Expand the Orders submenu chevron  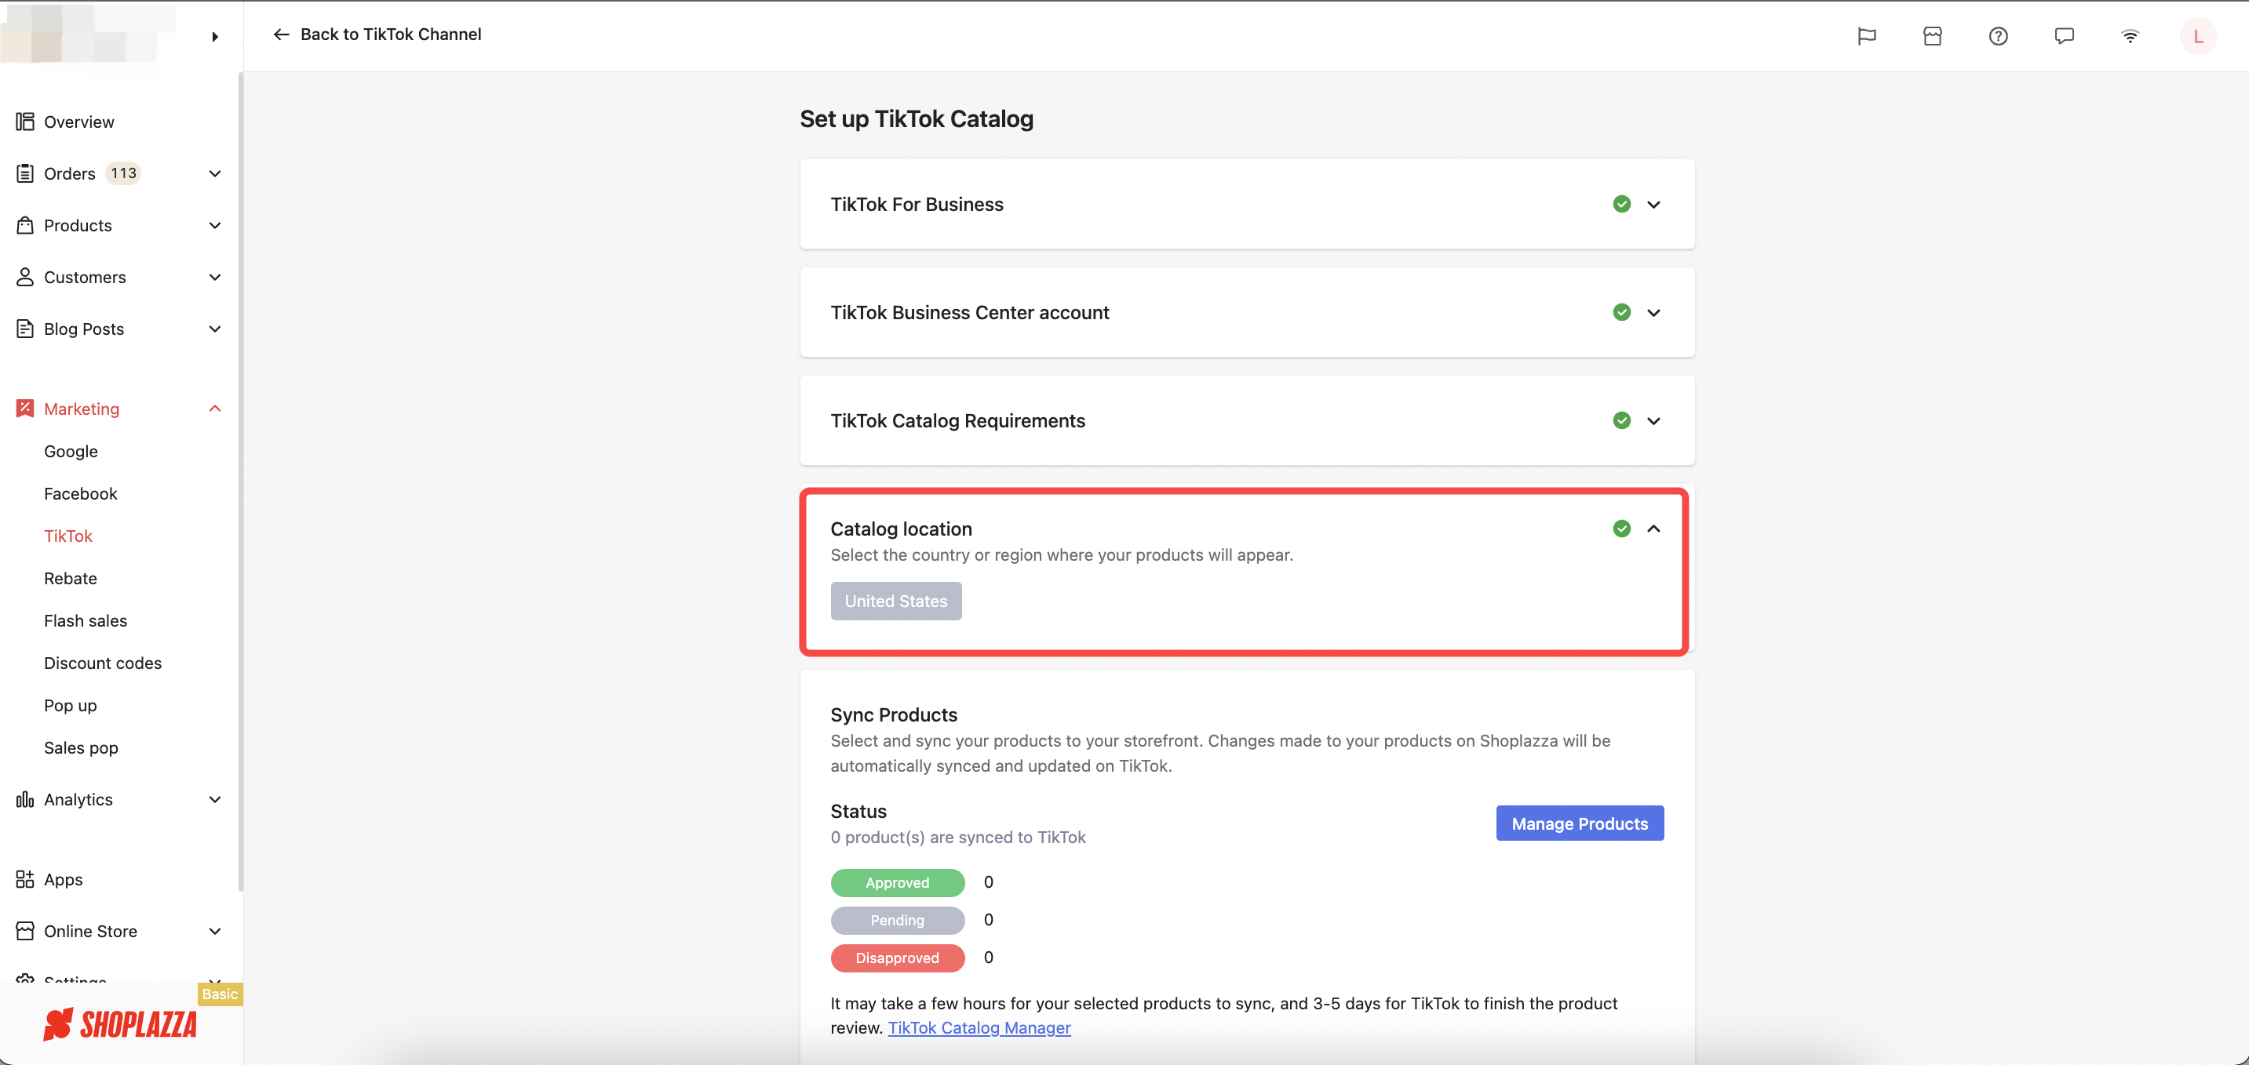[215, 173]
